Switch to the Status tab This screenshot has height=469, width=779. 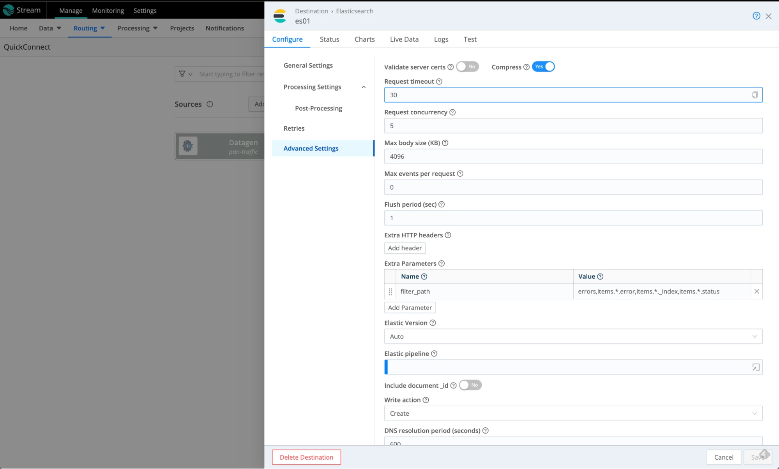pyautogui.click(x=329, y=39)
